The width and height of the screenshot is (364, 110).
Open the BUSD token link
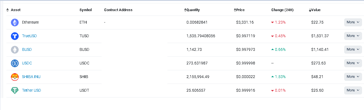[x=27, y=49]
